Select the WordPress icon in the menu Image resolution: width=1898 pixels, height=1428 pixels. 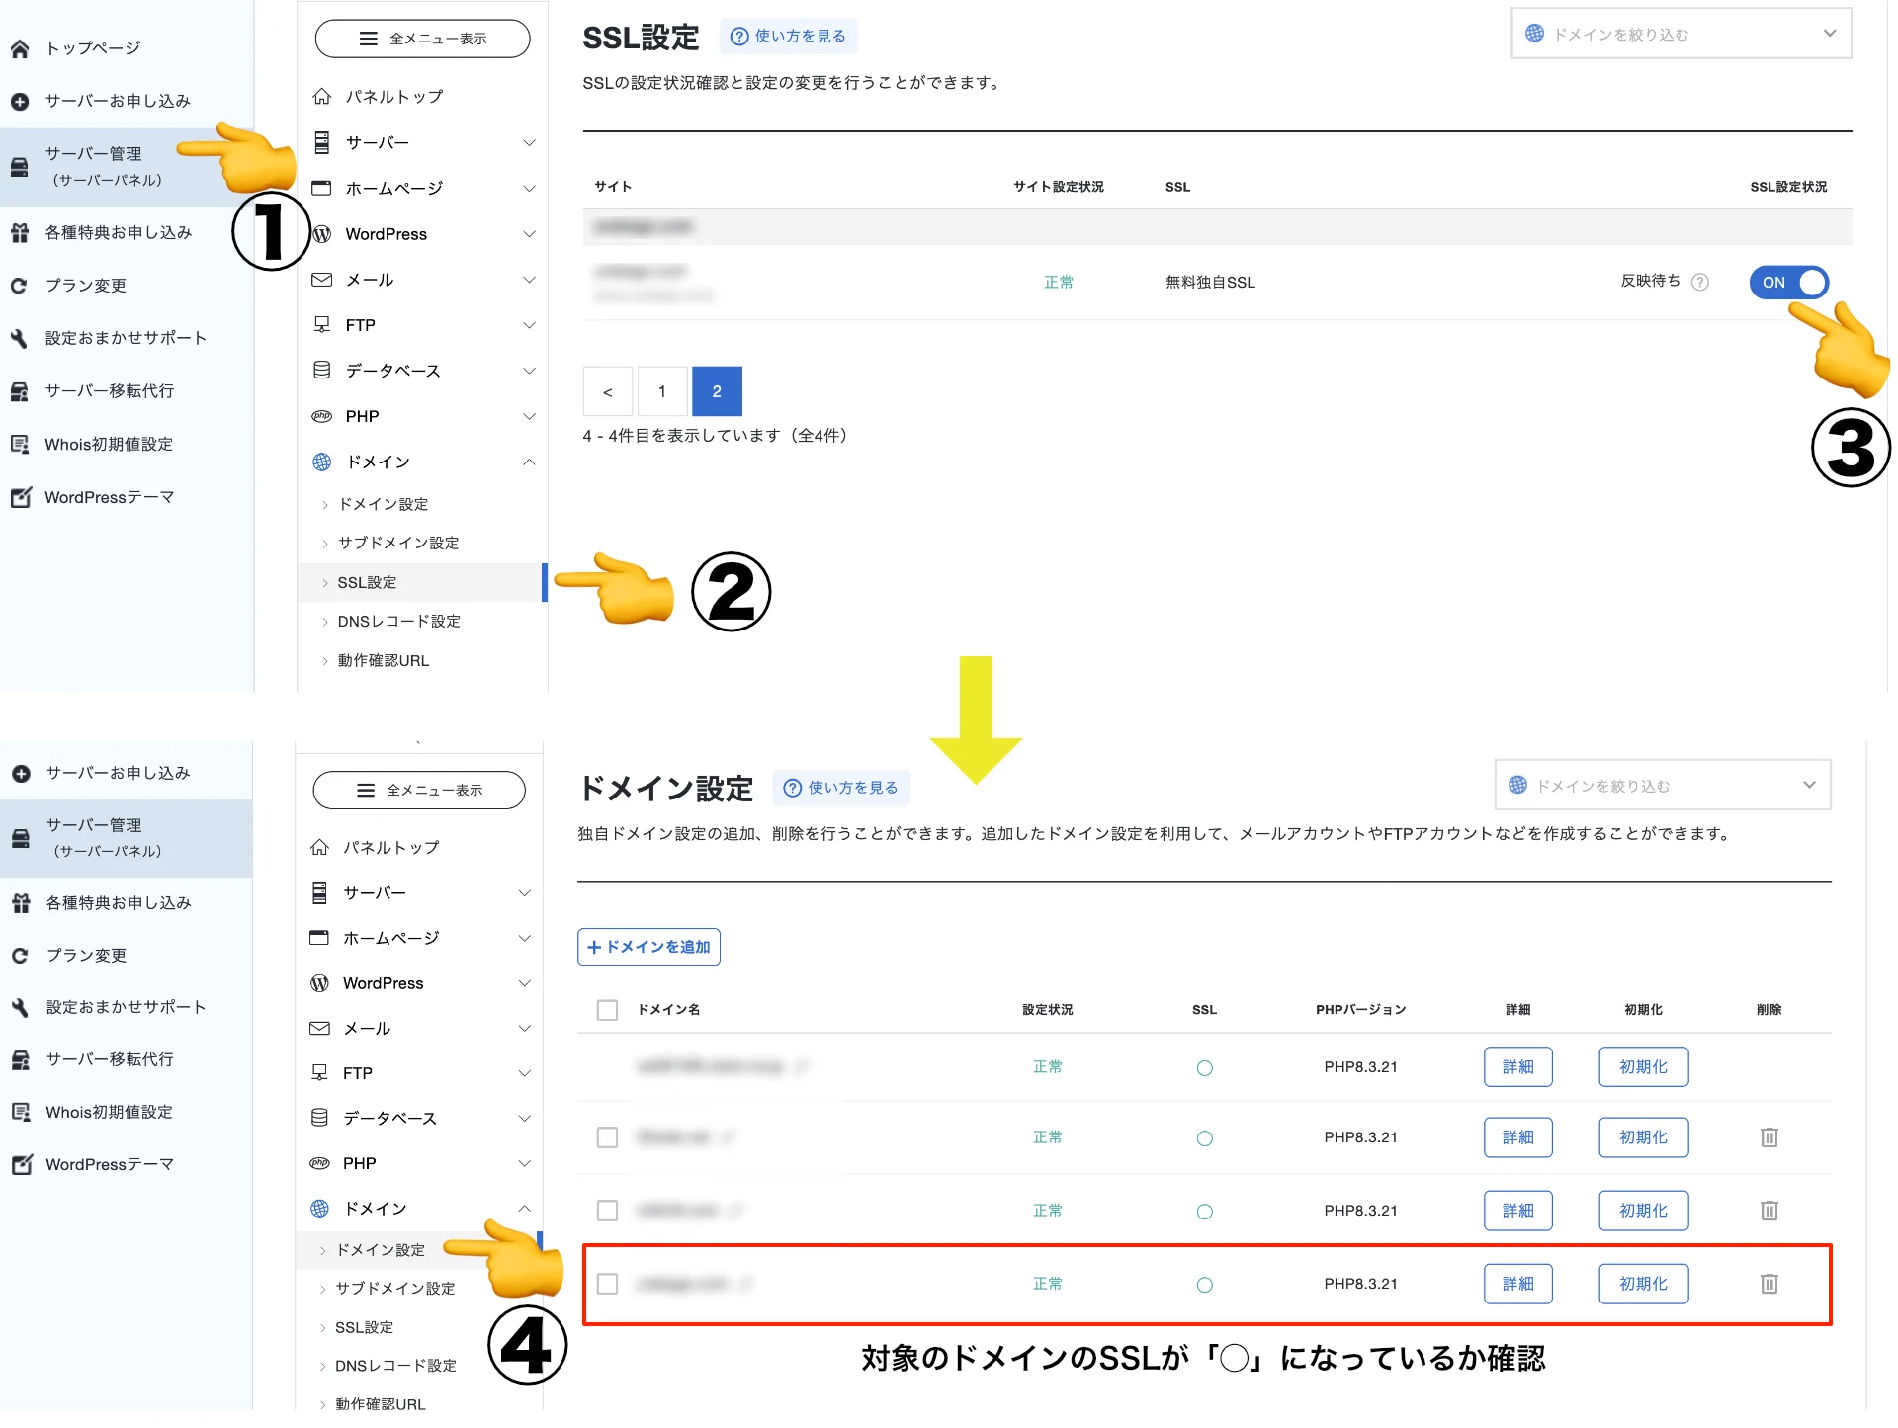(320, 233)
